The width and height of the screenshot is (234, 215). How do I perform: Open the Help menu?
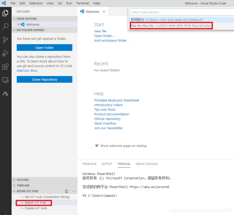pos(96,3)
